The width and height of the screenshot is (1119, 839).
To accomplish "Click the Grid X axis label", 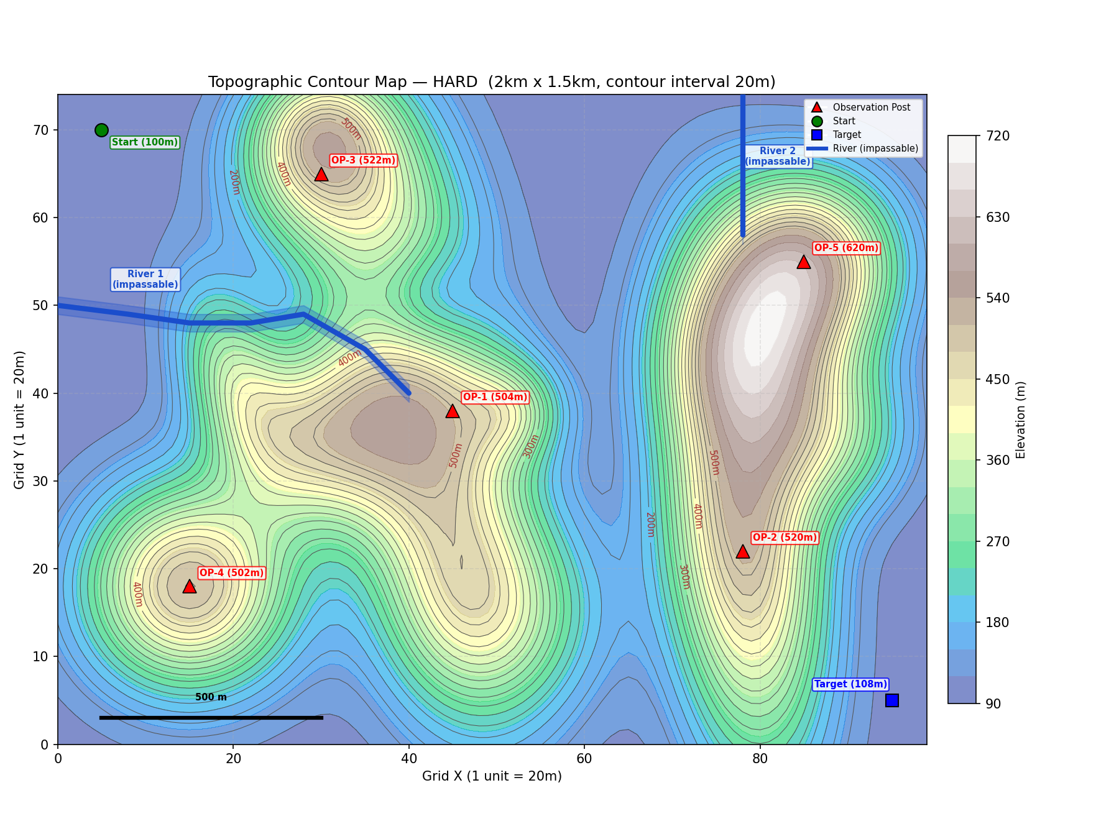I will point(492,776).
